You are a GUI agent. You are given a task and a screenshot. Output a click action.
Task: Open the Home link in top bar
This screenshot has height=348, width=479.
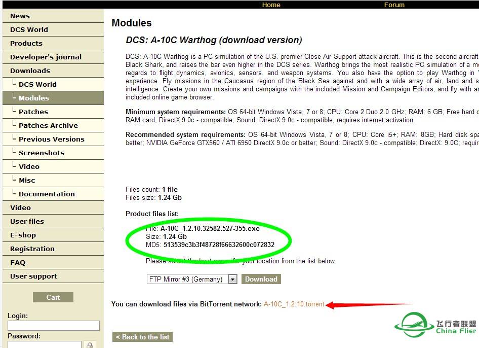click(x=271, y=5)
